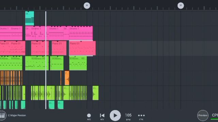Select the last teal FL clip on bottom track

[x=61, y=105]
